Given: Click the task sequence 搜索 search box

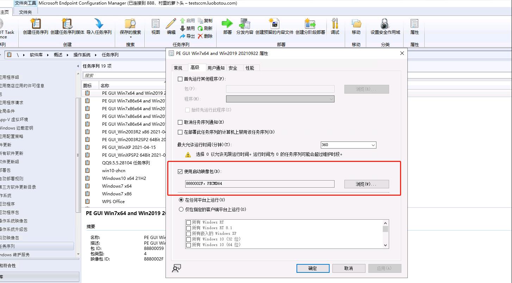Looking at the screenshot, I should point(124,75).
